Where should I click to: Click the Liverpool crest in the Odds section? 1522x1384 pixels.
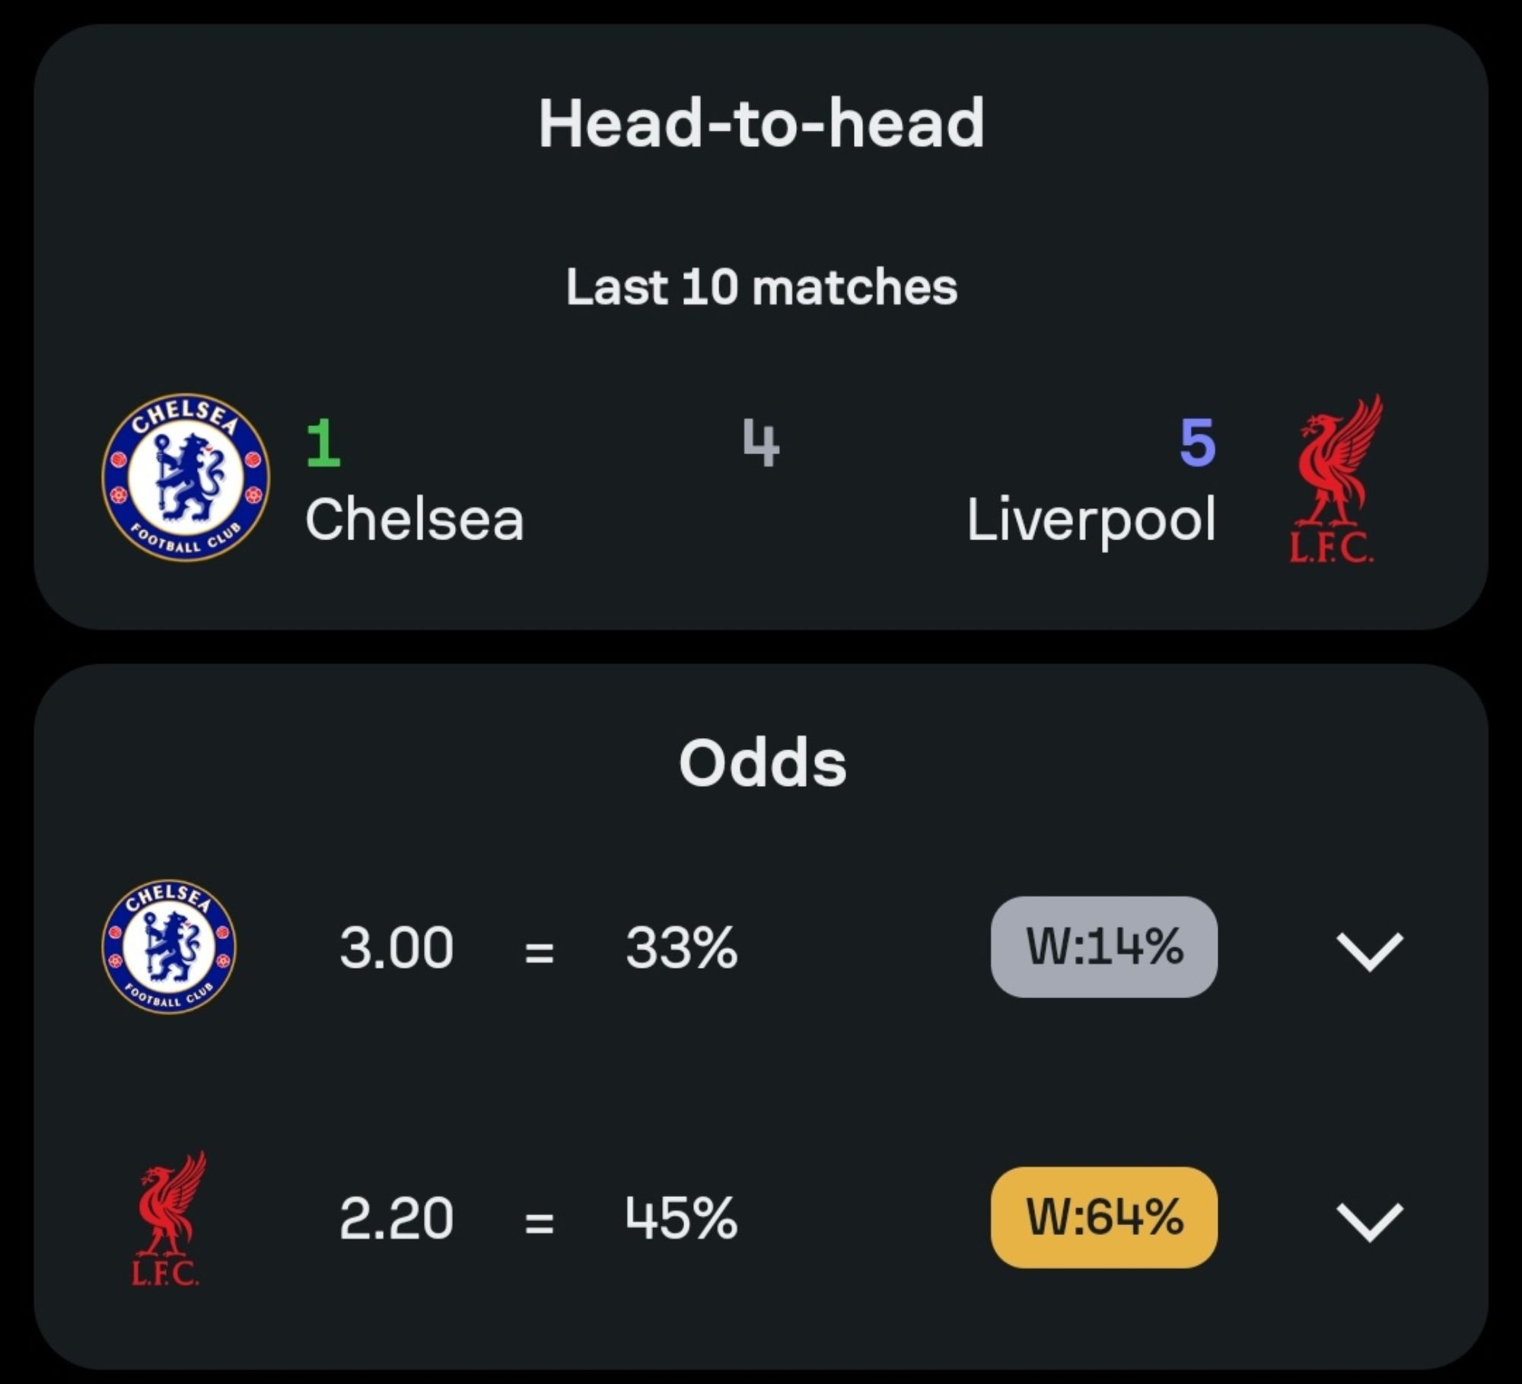coord(168,1218)
